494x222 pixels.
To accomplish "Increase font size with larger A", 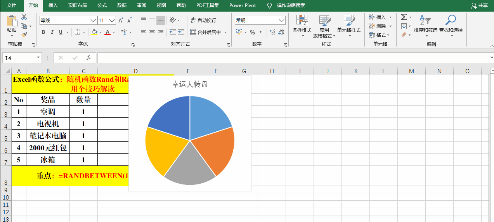I will pyautogui.click(x=121, y=20).
